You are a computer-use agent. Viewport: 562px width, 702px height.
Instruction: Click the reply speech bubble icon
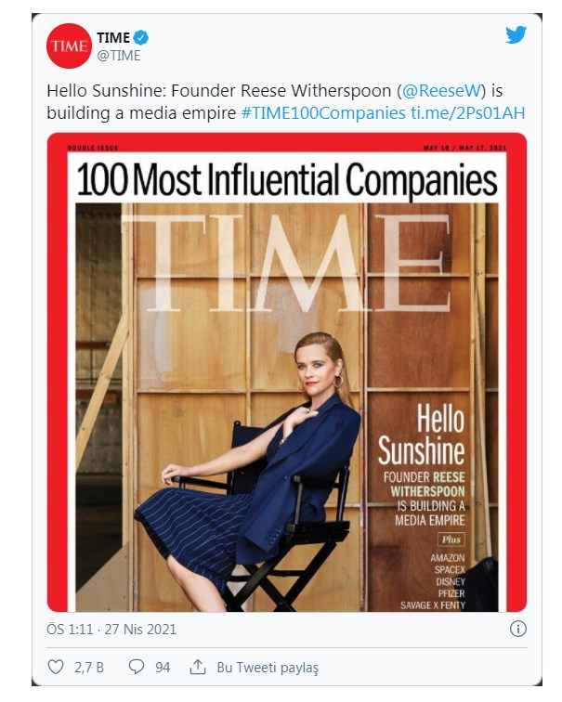(x=136, y=667)
